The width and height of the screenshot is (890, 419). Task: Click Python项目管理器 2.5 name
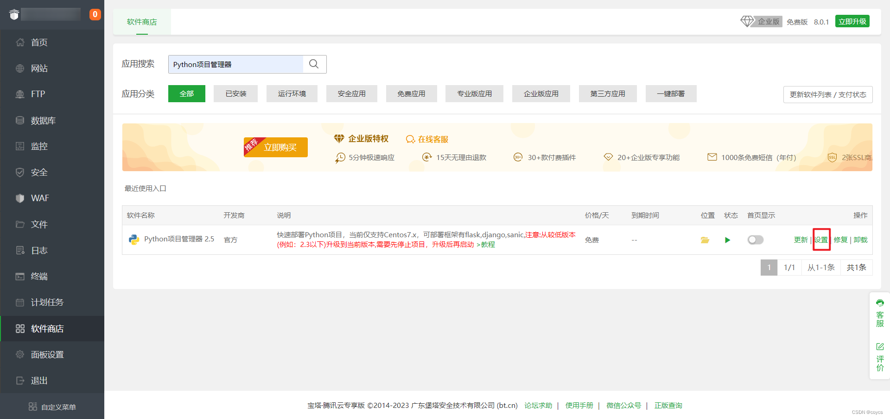(179, 239)
